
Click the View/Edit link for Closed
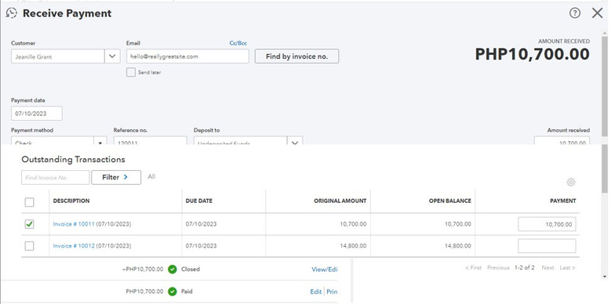[325, 270]
